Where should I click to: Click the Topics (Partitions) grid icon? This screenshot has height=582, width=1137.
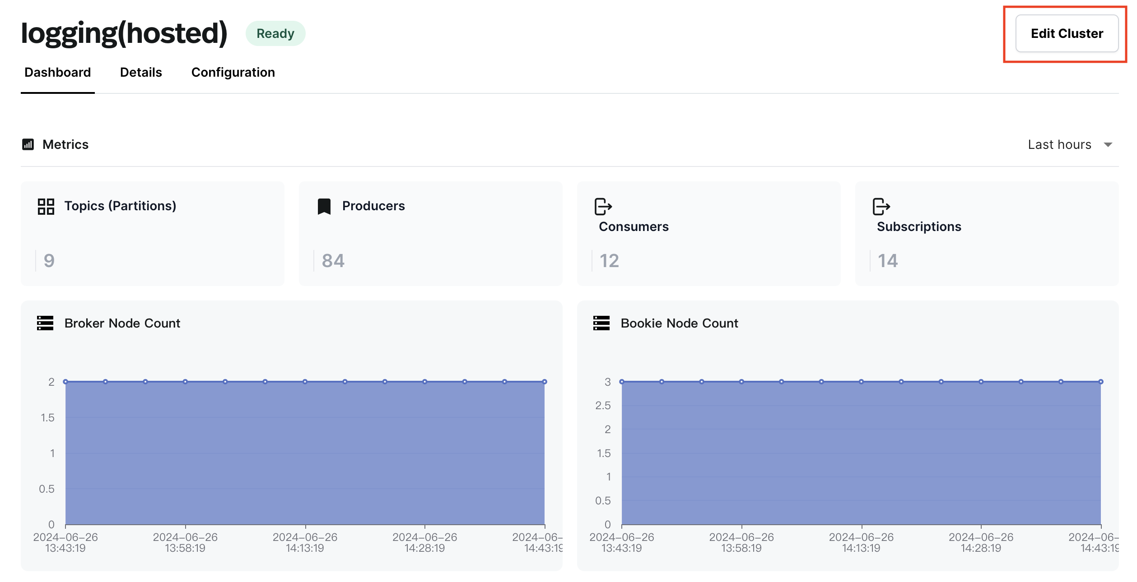click(x=46, y=206)
